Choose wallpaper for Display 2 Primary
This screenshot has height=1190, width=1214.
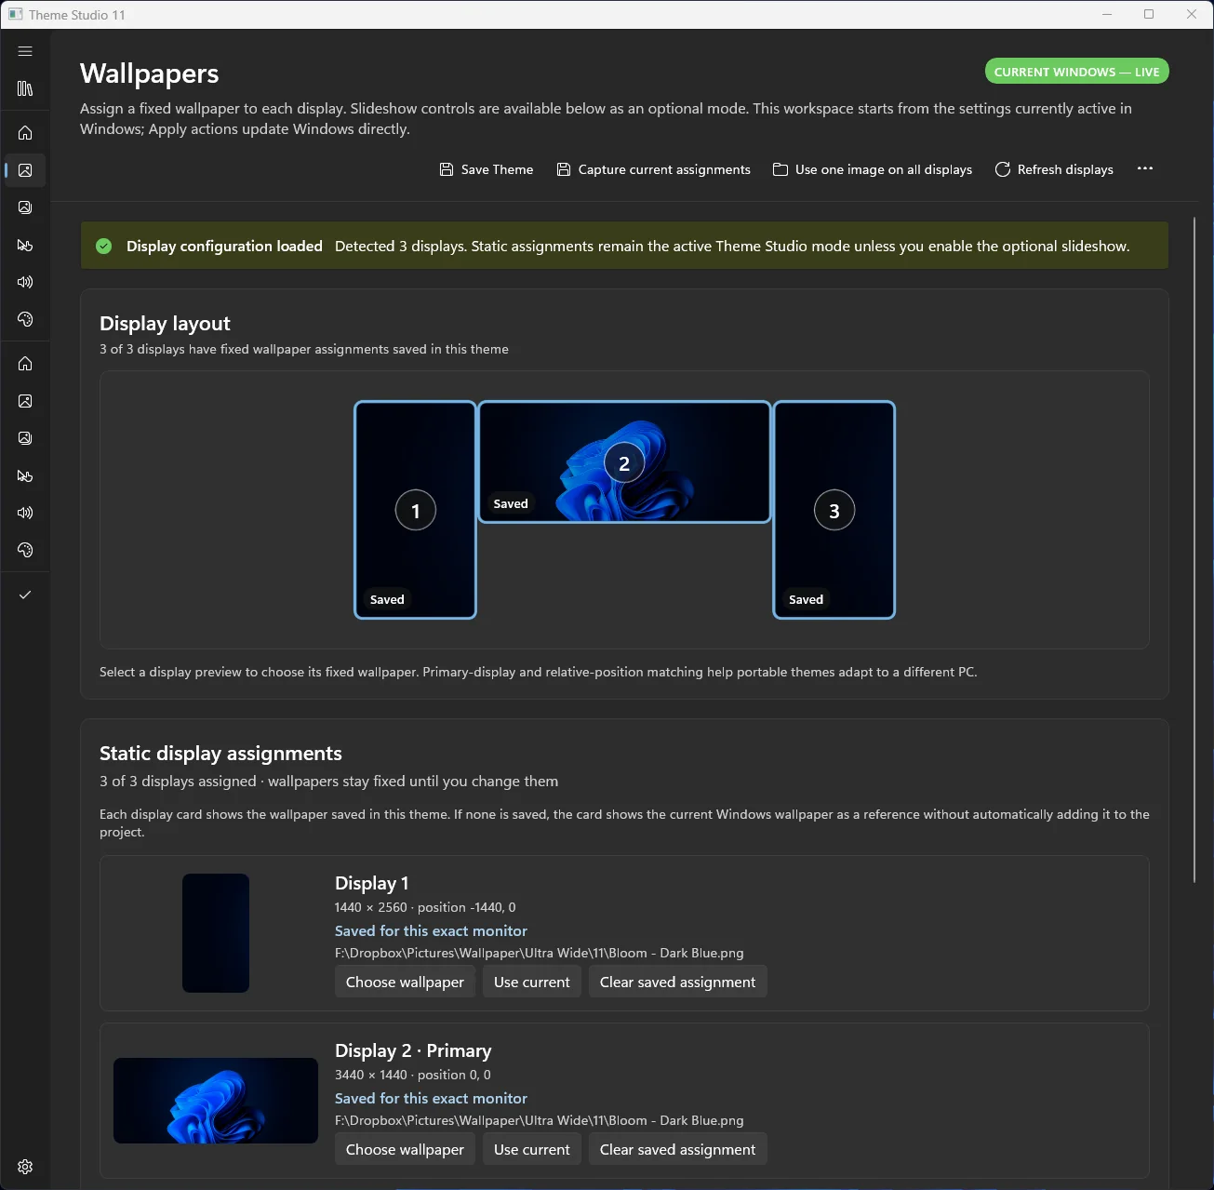(x=405, y=1149)
